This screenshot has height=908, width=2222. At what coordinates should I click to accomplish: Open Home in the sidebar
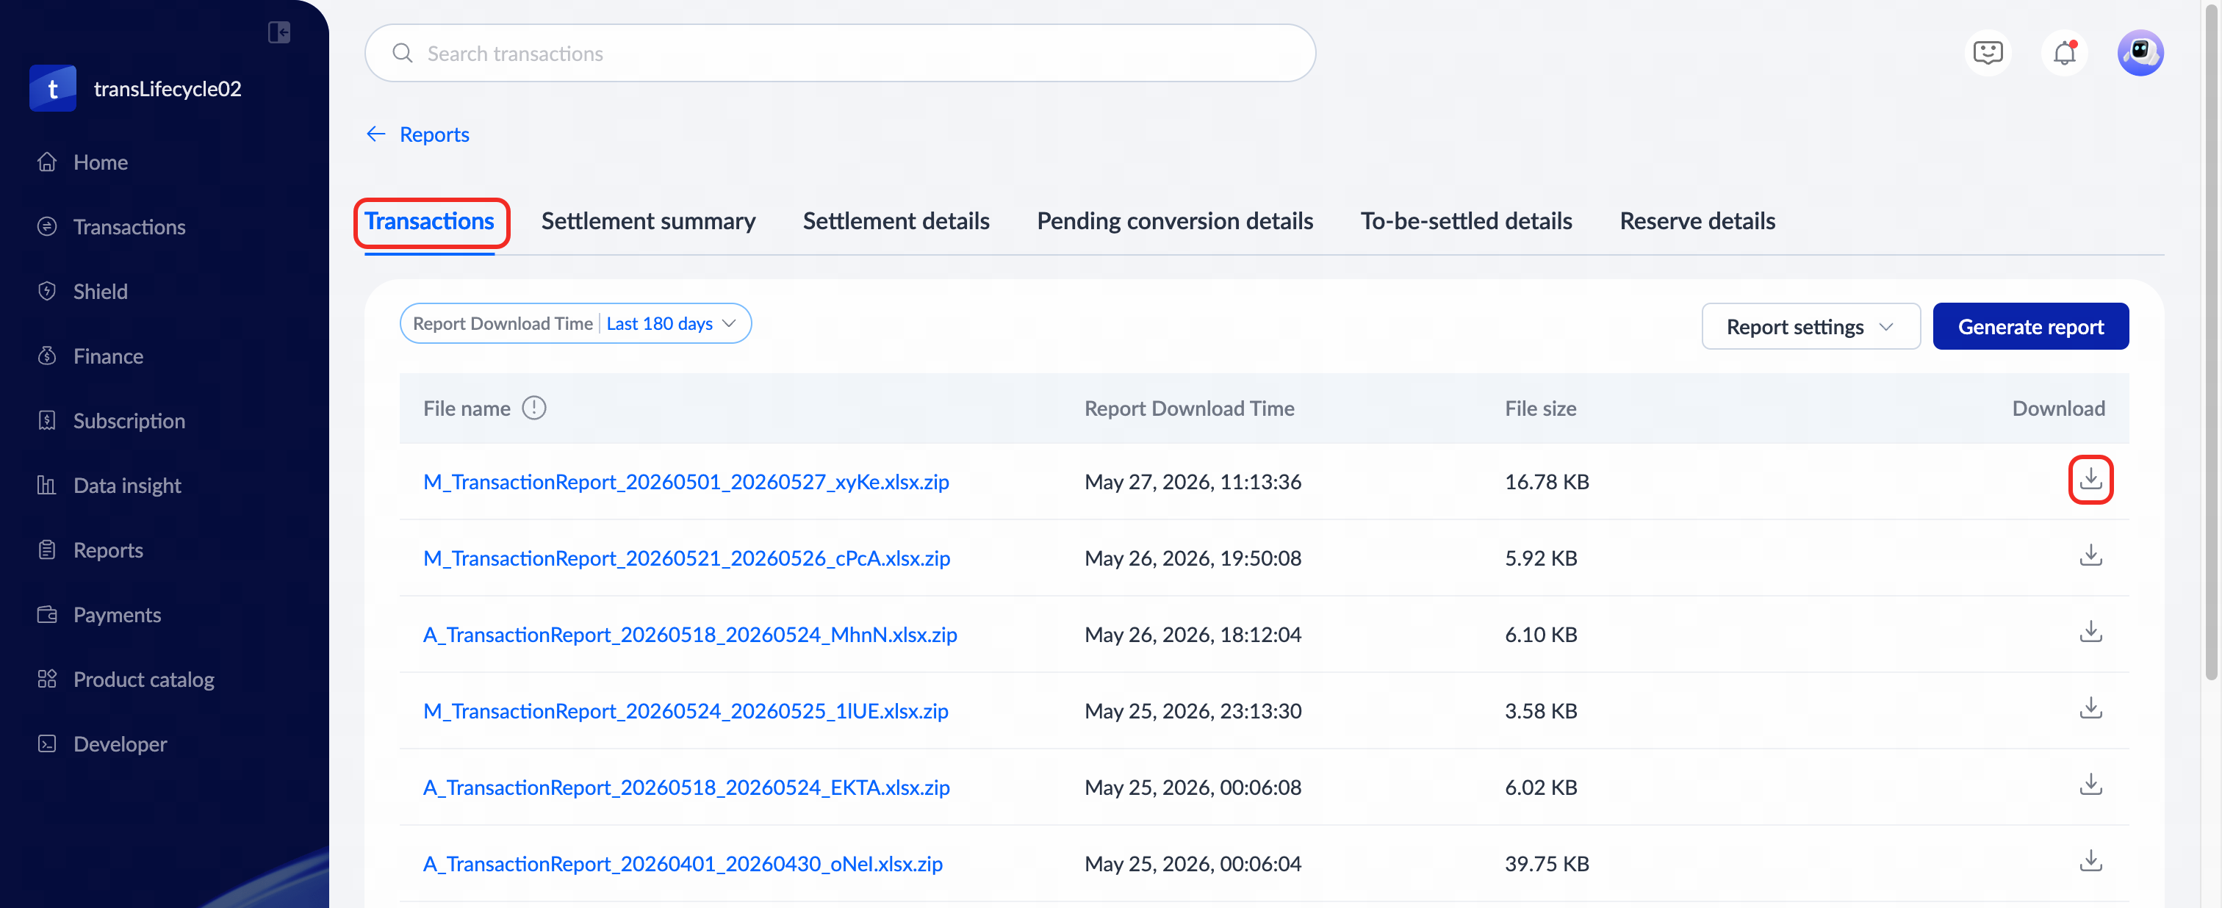[x=100, y=162]
